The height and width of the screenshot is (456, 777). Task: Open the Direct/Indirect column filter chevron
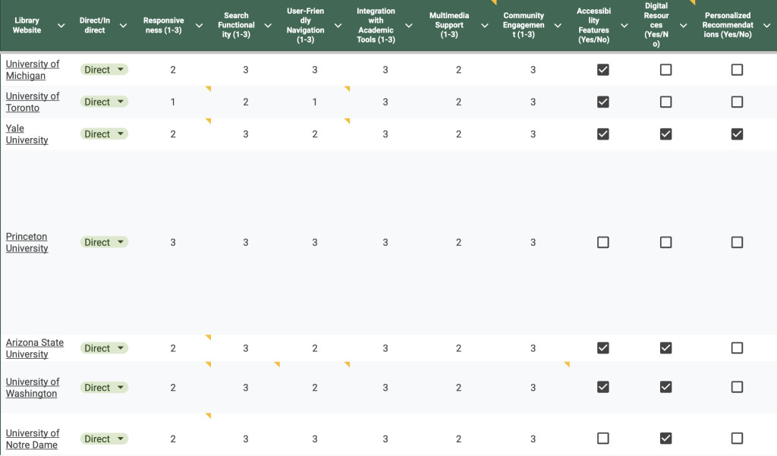click(123, 25)
